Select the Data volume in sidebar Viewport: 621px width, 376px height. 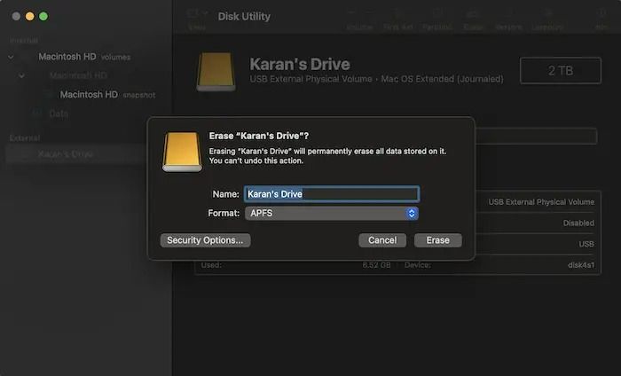coord(59,114)
